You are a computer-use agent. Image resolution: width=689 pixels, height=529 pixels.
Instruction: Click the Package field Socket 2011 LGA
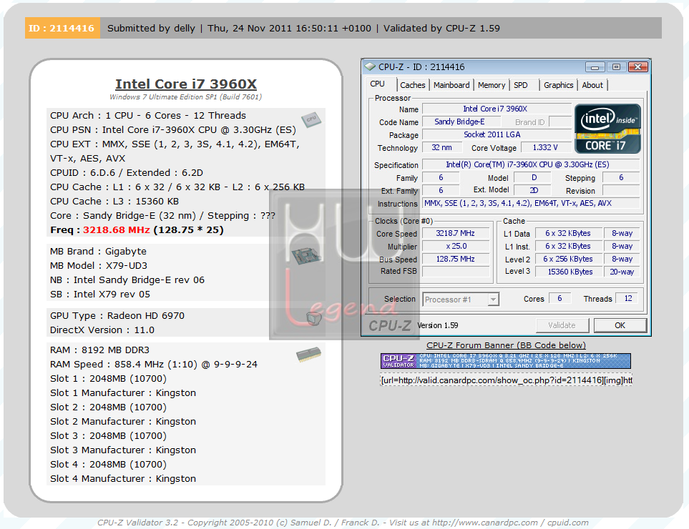[497, 135]
